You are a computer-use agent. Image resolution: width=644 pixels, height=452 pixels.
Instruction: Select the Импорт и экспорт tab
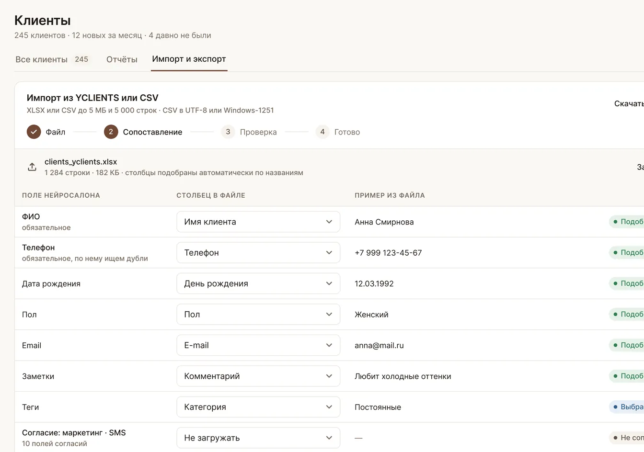click(x=189, y=59)
